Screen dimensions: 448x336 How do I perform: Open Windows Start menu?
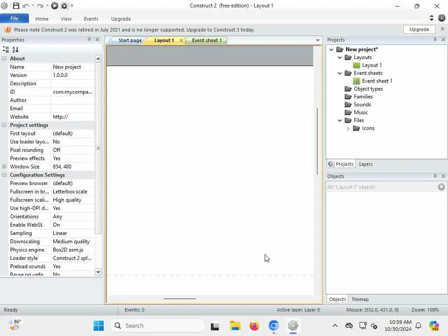pyautogui.click(x=98, y=325)
